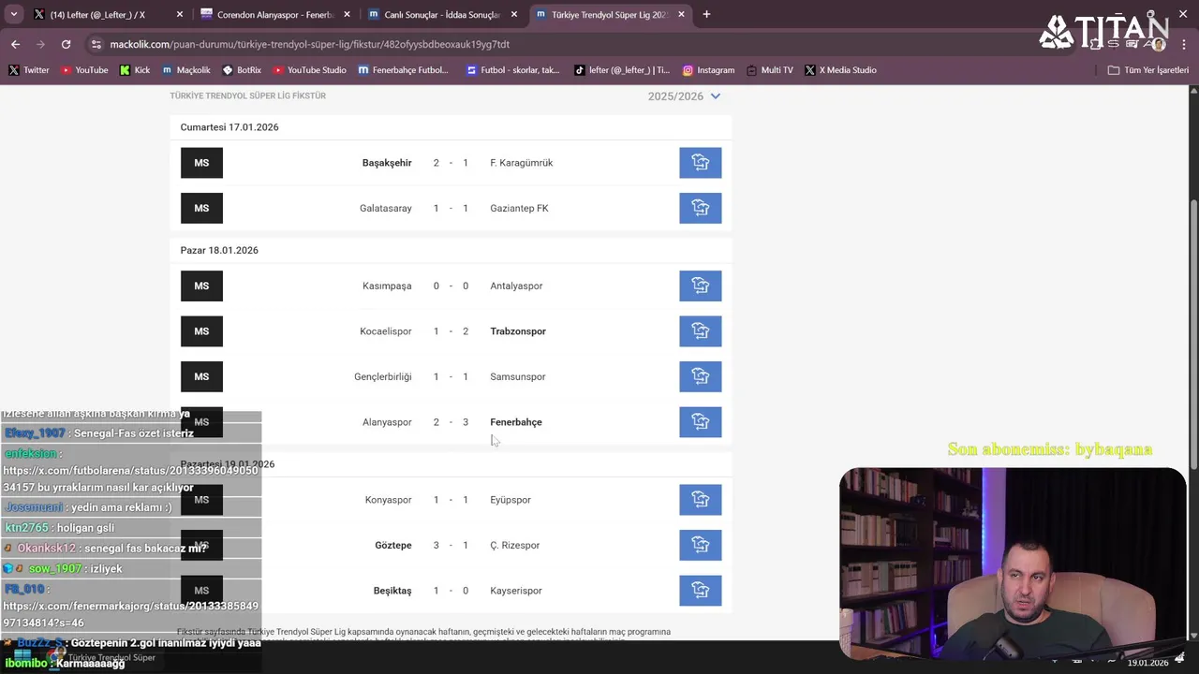
Task: Expand the 2025/2026 season dropdown
Action: click(684, 96)
